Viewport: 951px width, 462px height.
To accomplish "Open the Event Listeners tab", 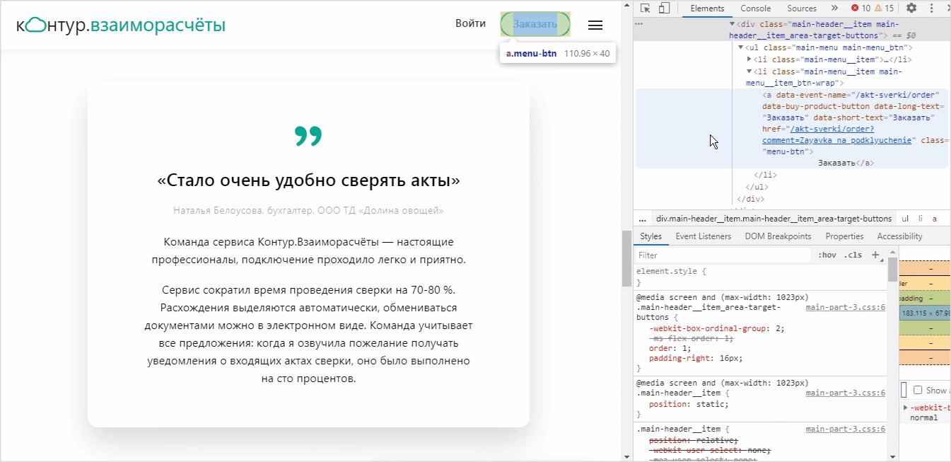I will point(704,236).
